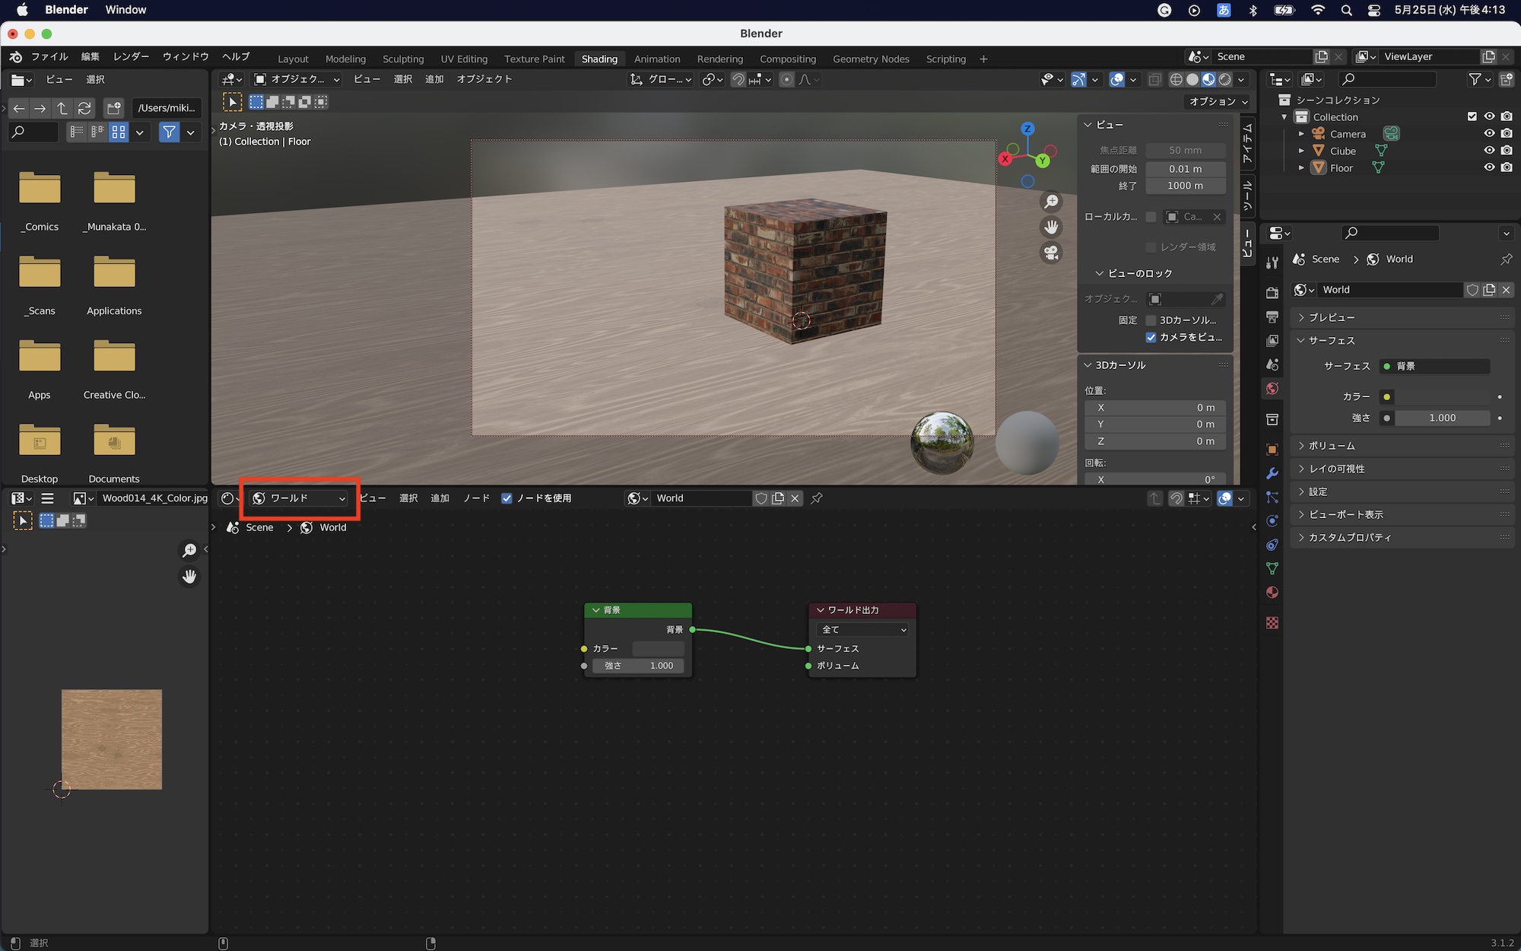Open the Add menu in node editor
The height and width of the screenshot is (951, 1521).
click(440, 498)
